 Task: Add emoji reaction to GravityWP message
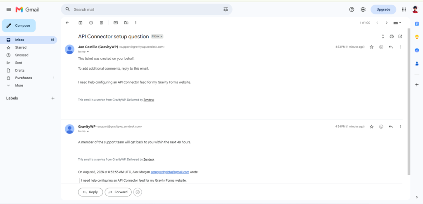tap(381, 127)
